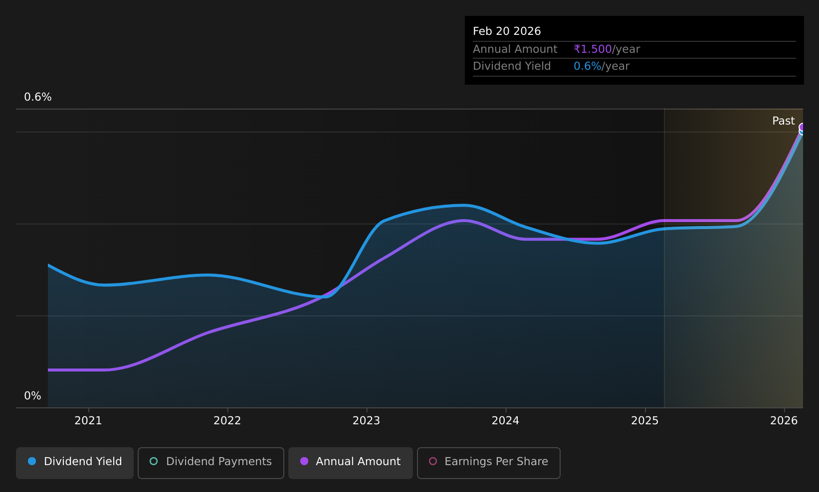
Task: Click the tooltip's Dividend Yield label
Action: 512,66
